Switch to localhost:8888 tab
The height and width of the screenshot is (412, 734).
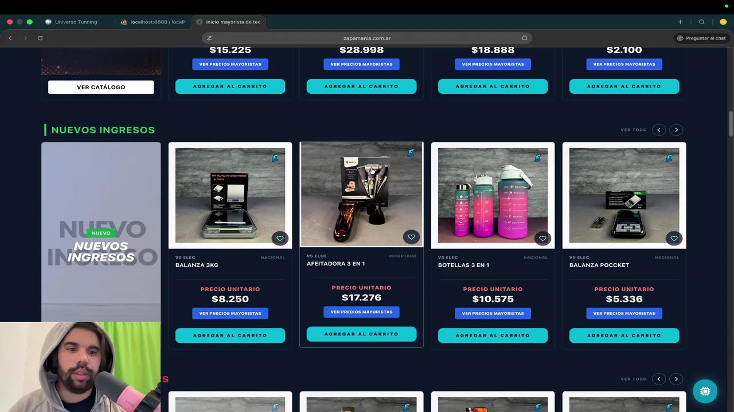[153, 22]
